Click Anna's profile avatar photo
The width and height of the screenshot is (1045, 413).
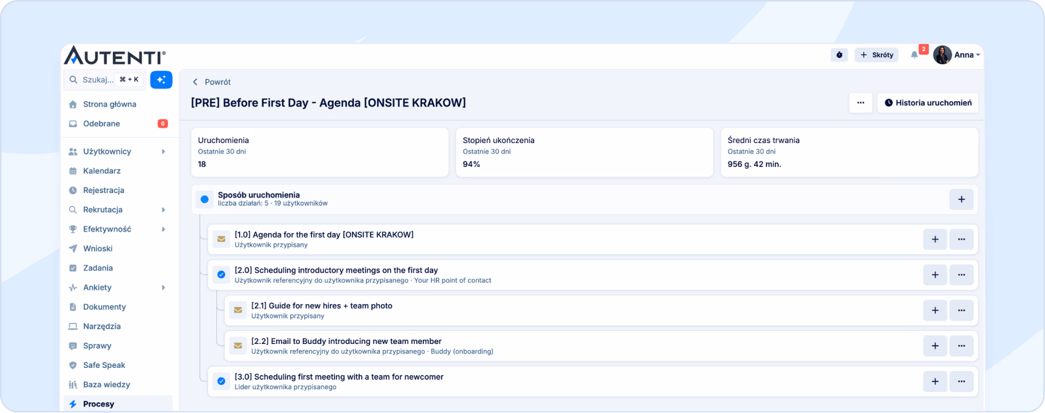coord(942,55)
